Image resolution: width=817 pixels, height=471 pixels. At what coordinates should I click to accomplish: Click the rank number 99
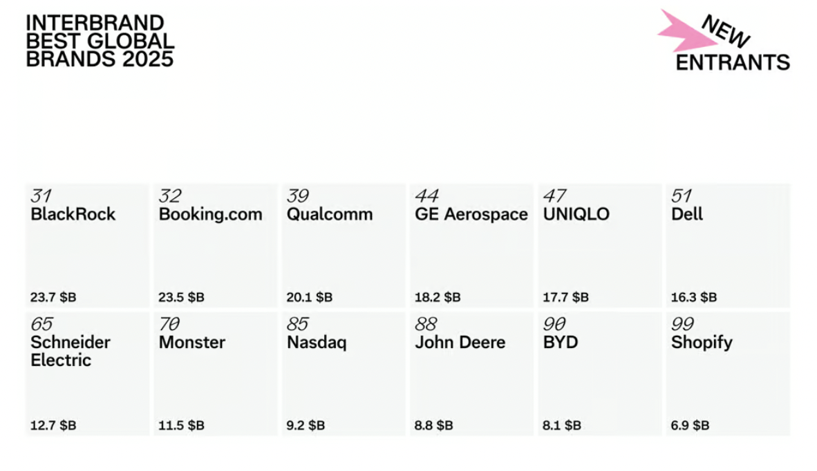click(682, 325)
